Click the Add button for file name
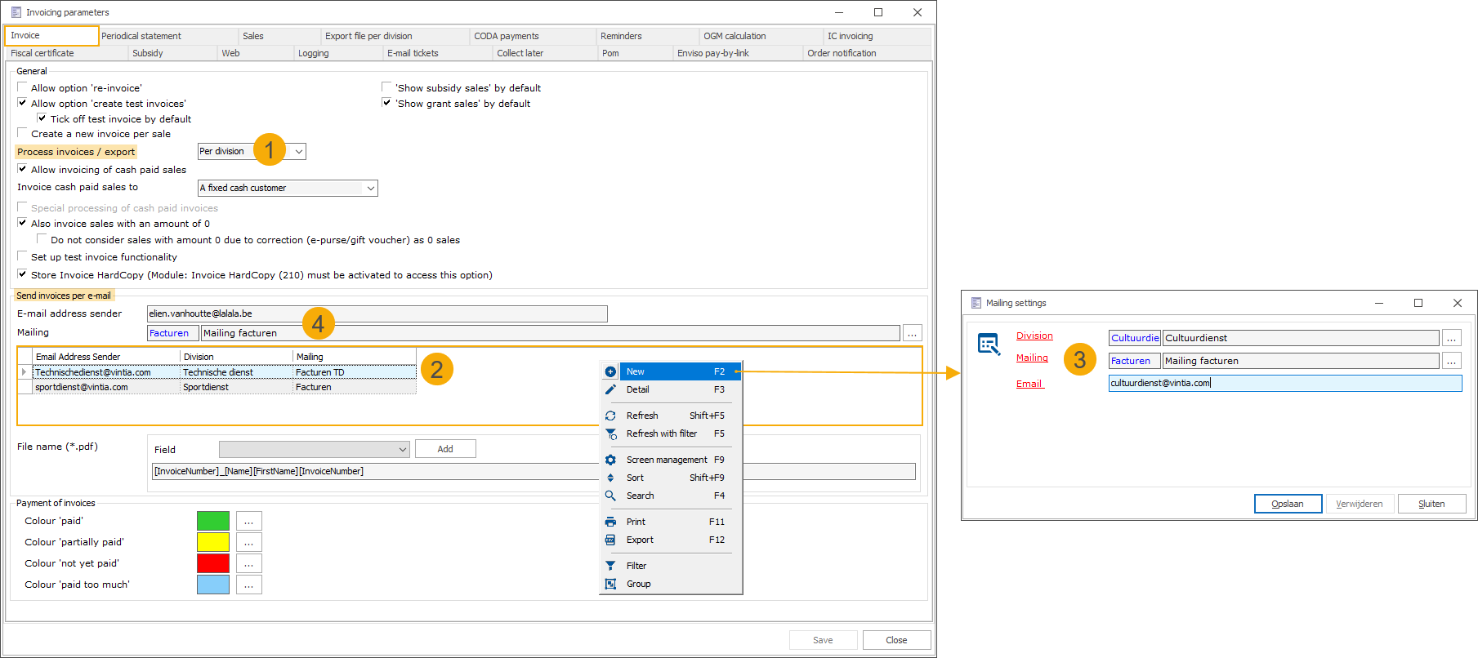This screenshot has width=1478, height=658. [445, 449]
